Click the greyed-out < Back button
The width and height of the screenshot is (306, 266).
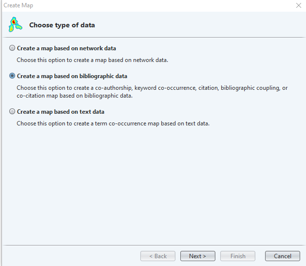[158, 256]
